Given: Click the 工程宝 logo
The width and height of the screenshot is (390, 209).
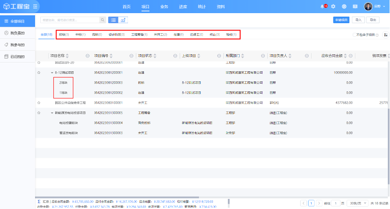Looking at the screenshot, I should (16, 7).
